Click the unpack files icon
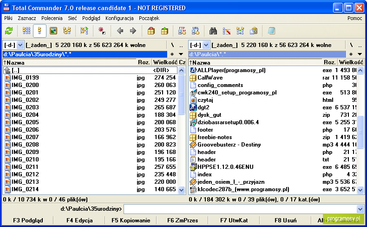This screenshot has height=227, width=367. click(164, 31)
